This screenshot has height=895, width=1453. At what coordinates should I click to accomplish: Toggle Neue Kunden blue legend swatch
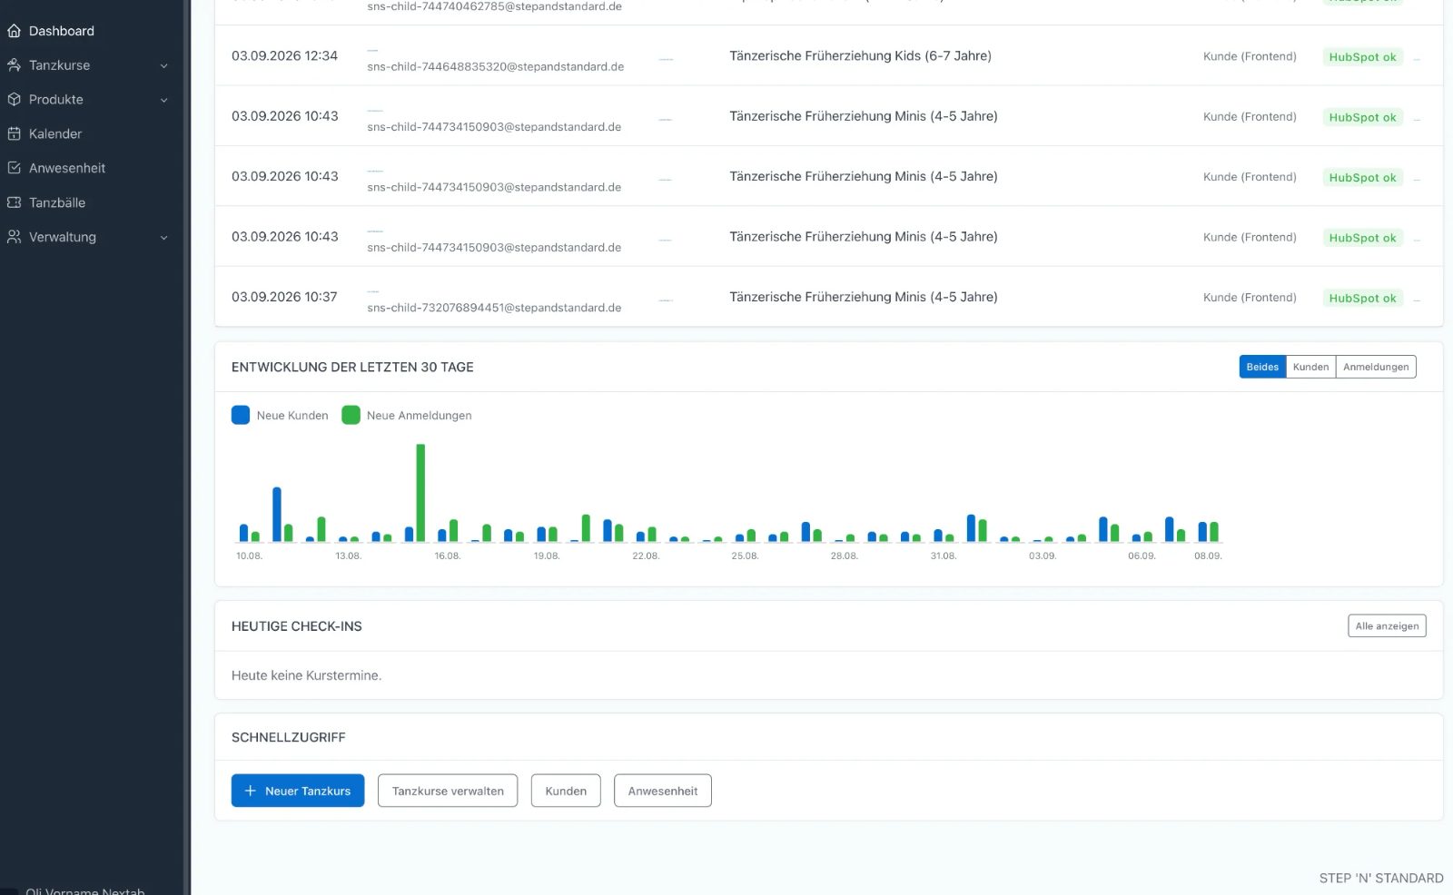click(241, 415)
